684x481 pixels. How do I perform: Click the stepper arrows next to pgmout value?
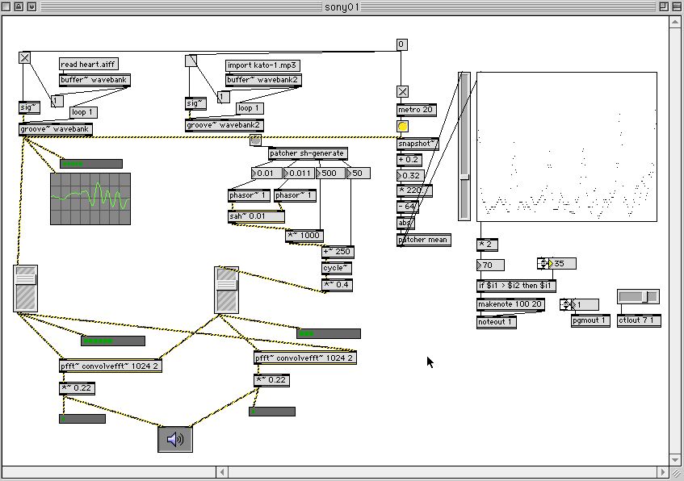pos(566,305)
